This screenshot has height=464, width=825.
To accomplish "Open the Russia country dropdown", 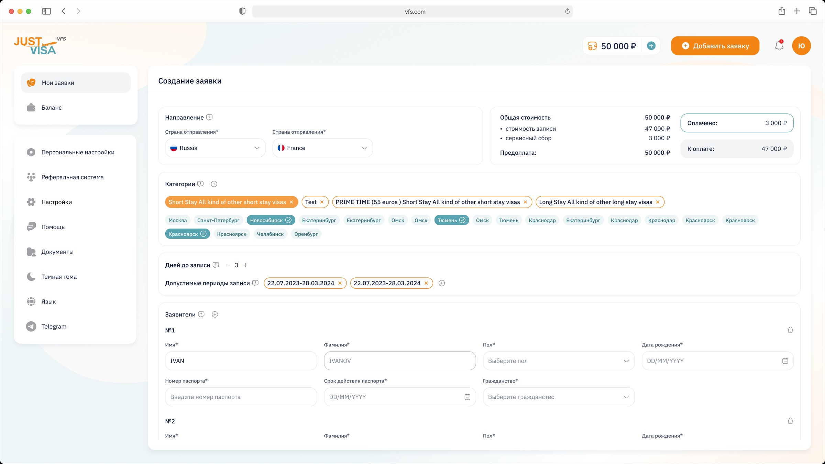I will [215, 148].
